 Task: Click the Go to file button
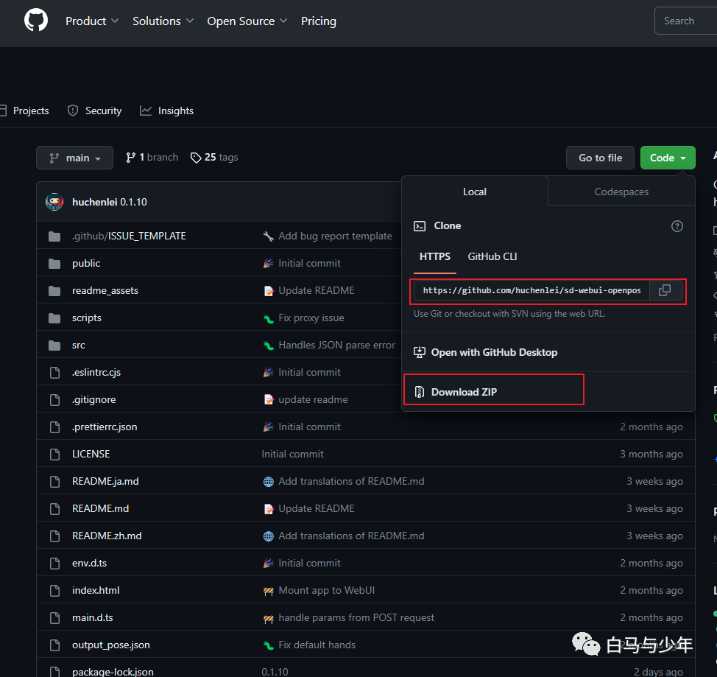(600, 158)
